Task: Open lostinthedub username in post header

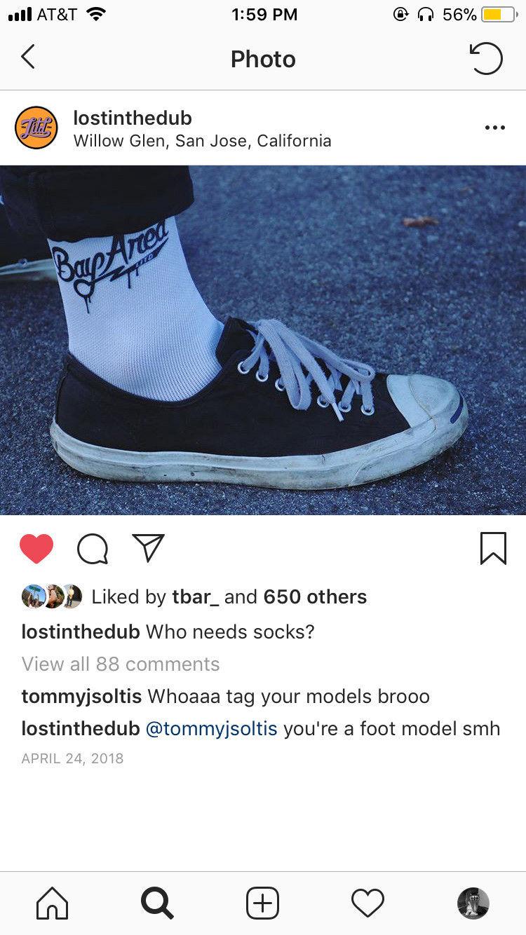Action: [133, 117]
